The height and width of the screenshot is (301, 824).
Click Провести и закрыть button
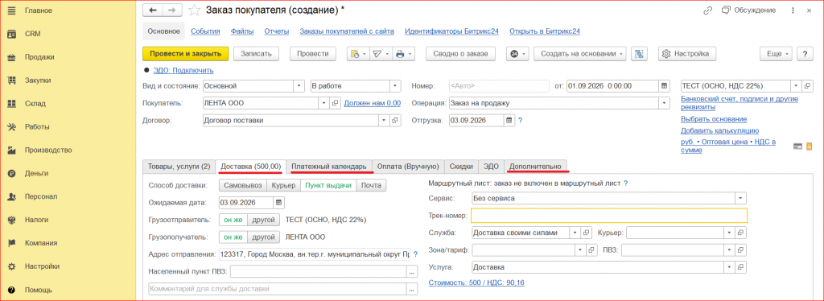186,54
